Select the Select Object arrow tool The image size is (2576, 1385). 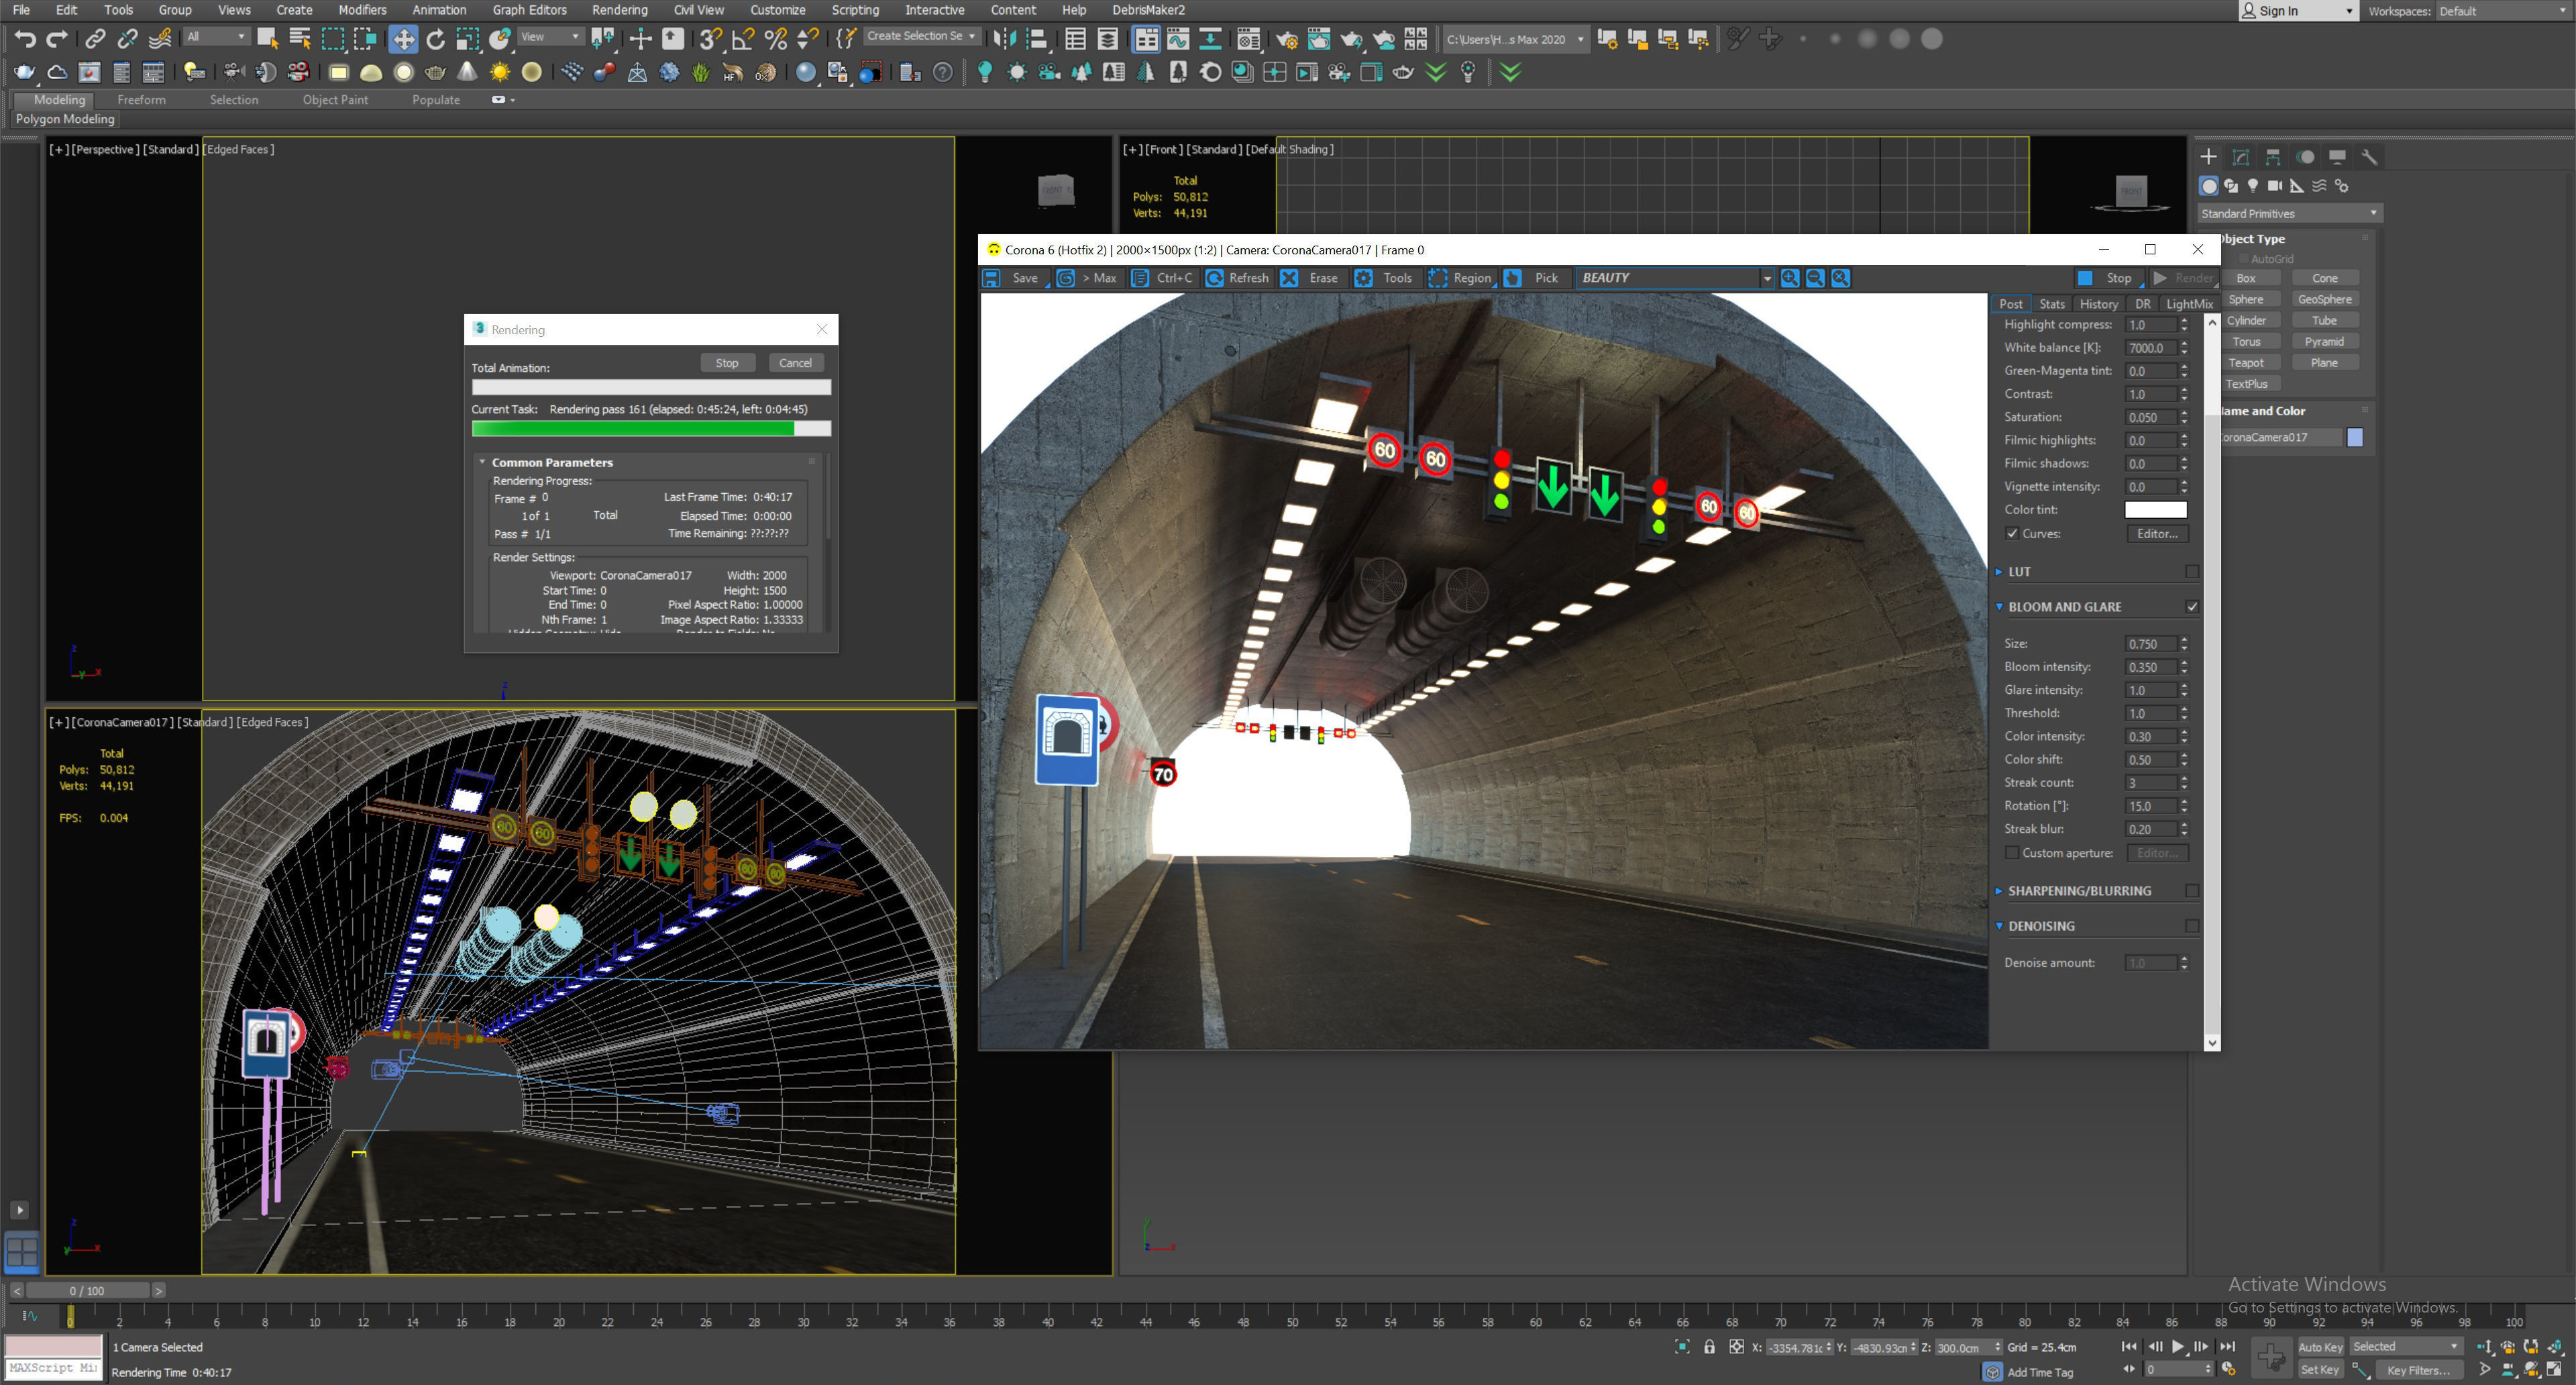[267, 38]
